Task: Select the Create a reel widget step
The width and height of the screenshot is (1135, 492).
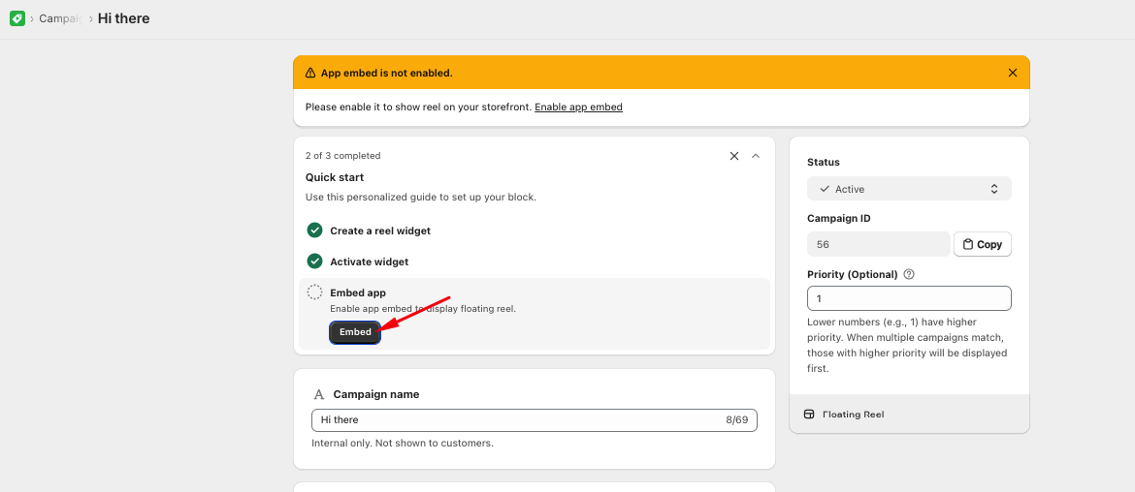Action: pyautogui.click(x=380, y=231)
